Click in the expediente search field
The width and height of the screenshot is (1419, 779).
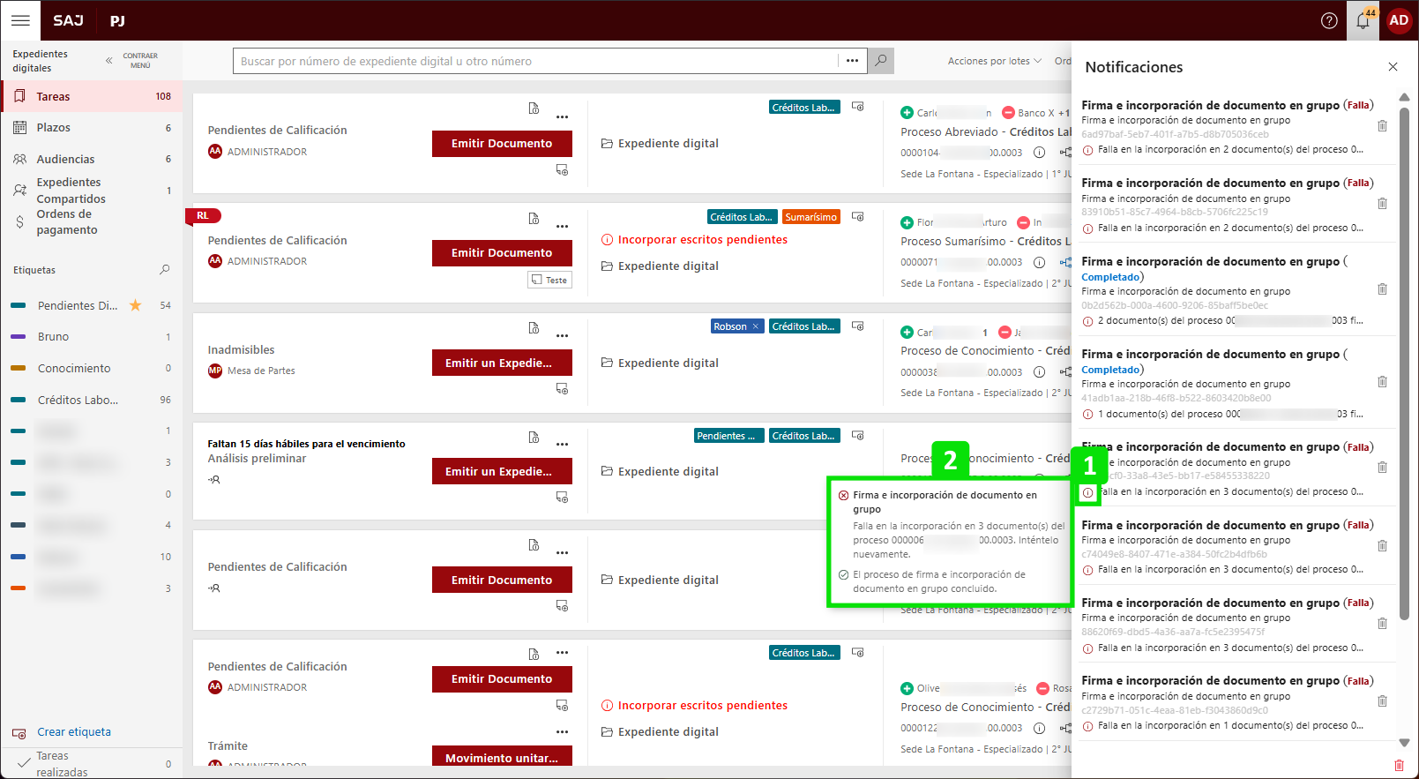click(x=534, y=61)
